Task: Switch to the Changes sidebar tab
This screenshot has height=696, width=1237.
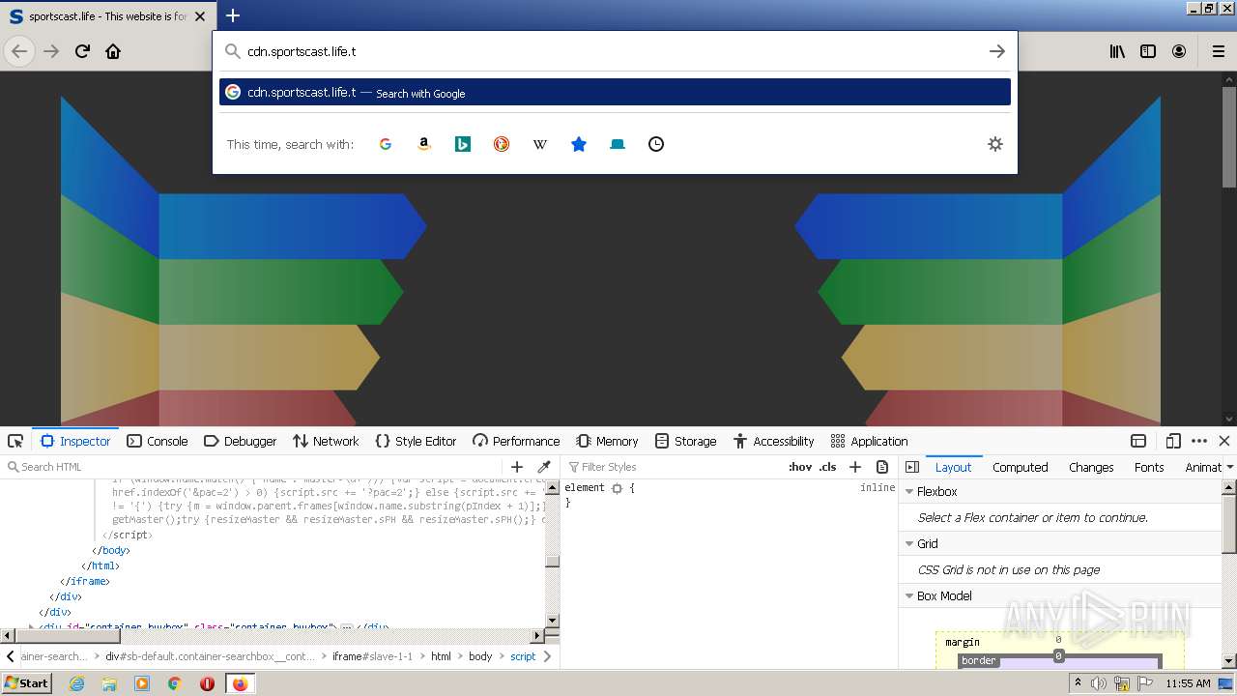Action: [1091, 467]
